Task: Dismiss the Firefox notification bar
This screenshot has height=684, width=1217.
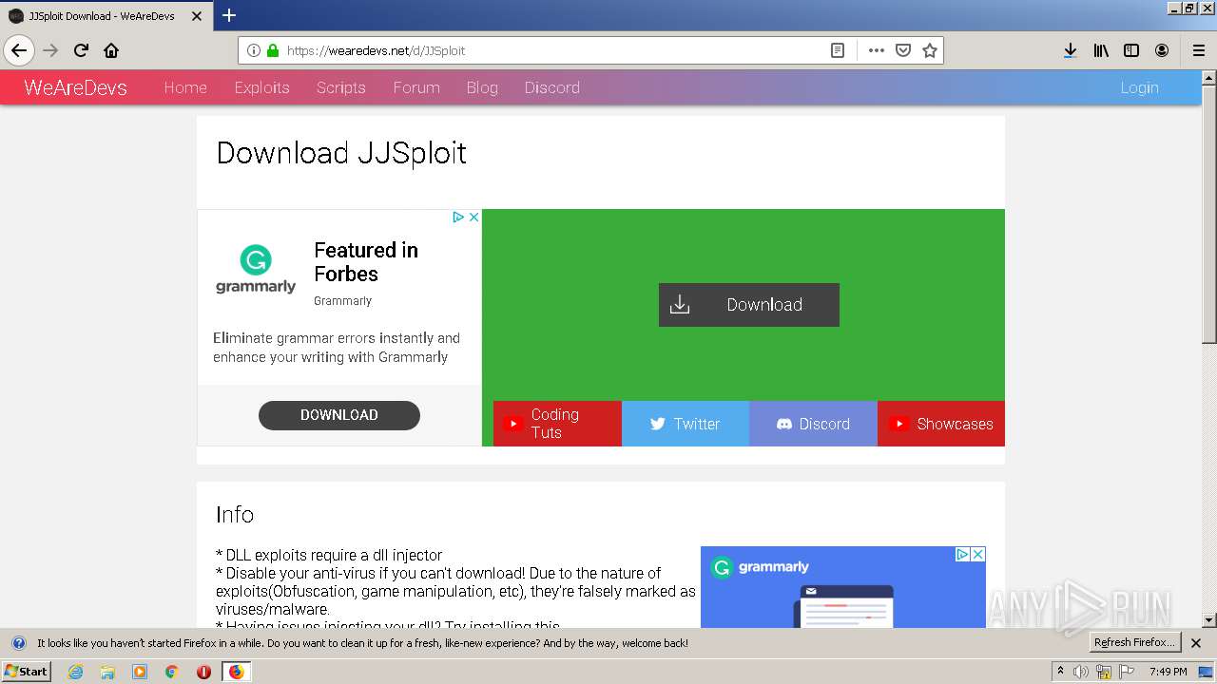Action: [x=1196, y=643]
